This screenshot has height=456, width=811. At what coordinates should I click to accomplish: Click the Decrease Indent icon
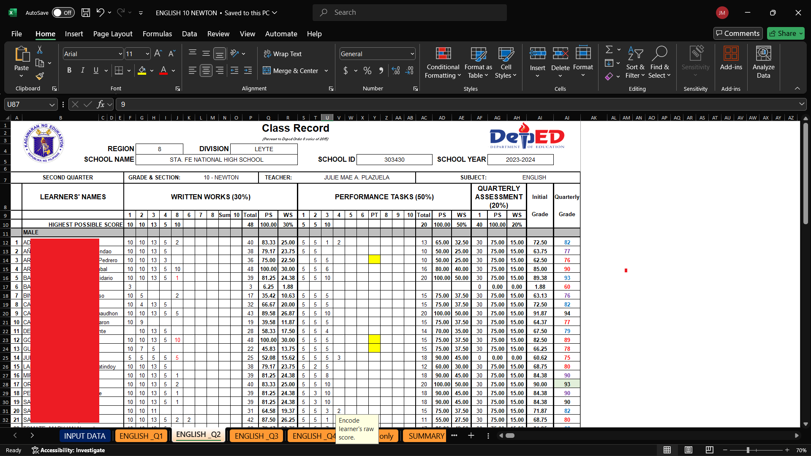point(234,71)
